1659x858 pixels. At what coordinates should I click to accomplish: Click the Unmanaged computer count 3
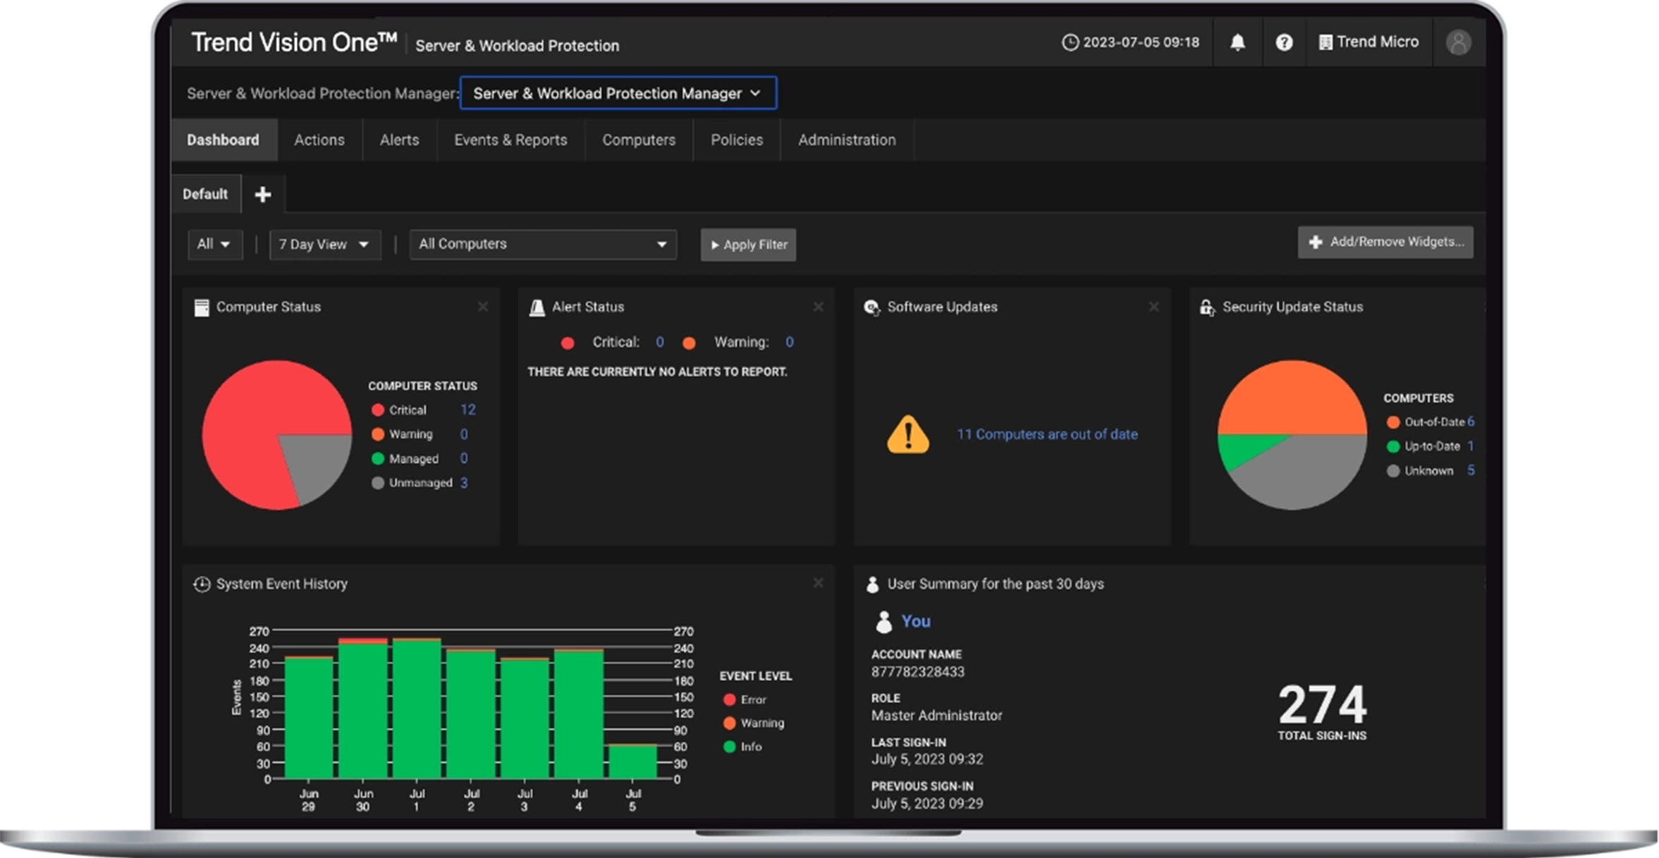tap(464, 483)
